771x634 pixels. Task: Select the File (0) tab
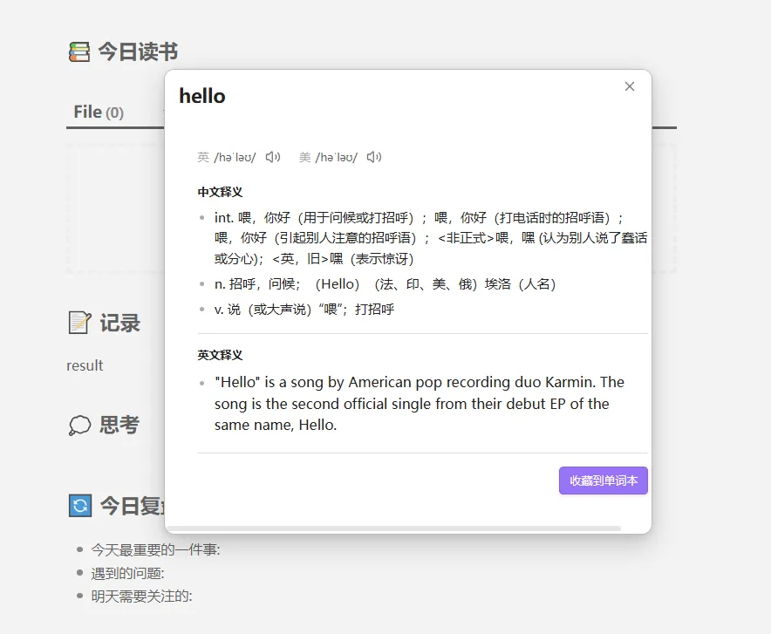(99, 112)
